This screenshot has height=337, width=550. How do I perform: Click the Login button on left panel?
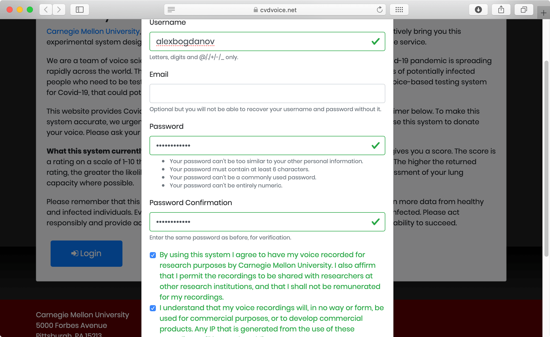click(x=87, y=253)
